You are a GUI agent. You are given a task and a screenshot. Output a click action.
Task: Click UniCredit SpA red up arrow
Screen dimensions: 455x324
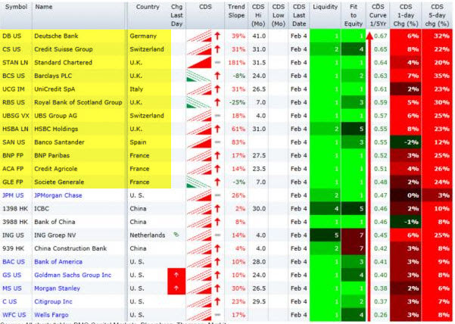(217, 89)
